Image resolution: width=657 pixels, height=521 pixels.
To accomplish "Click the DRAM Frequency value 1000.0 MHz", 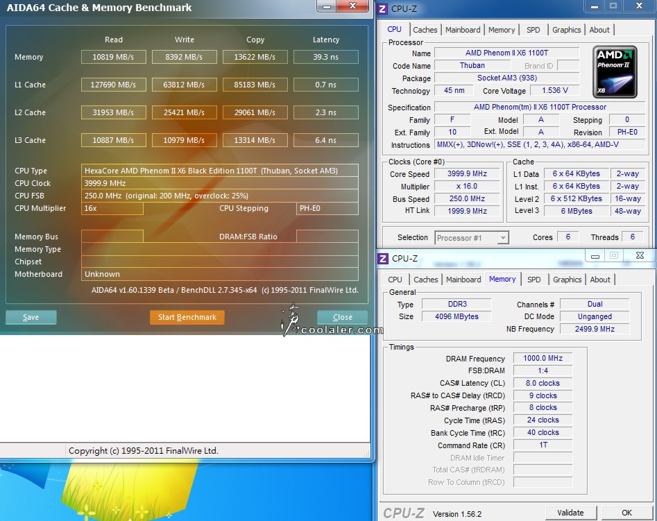I will (543, 358).
